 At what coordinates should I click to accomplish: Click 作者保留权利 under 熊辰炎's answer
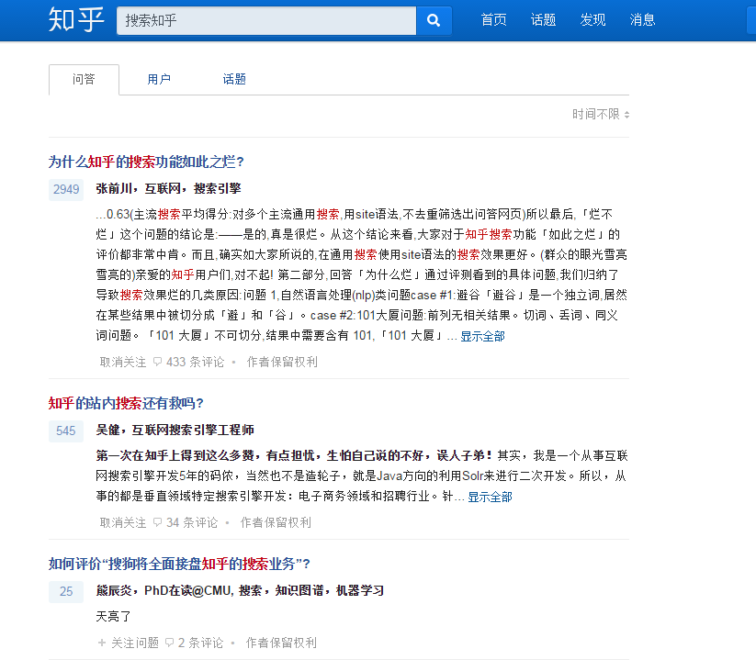pyautogui.click(x=282, y=643)
